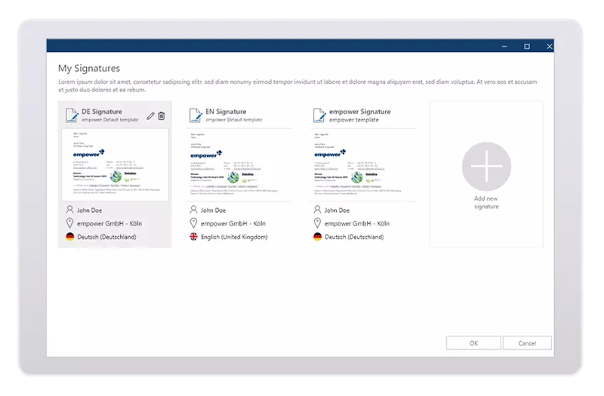Click the location pin icon in DE Signature card

tap(69, 223)
